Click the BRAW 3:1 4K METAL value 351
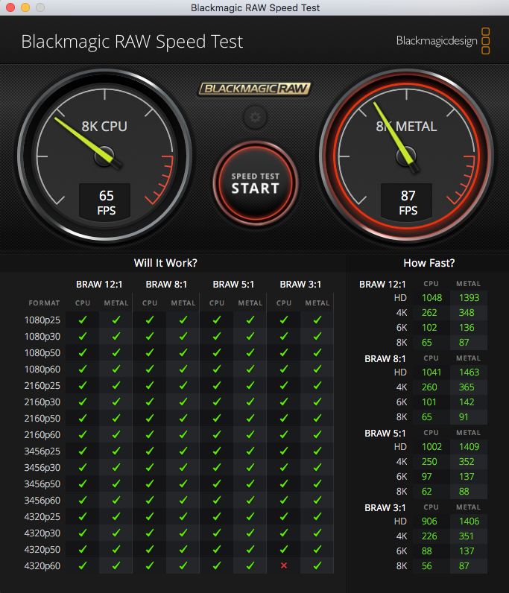509x593 pixels. [467, 536]
